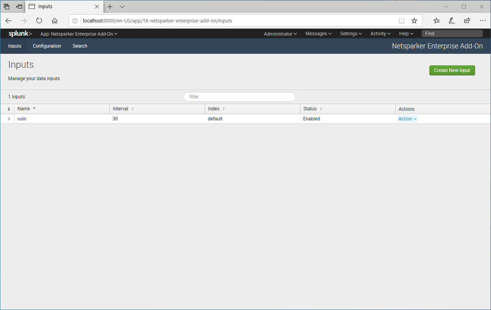Open the App: Netsparker Enterprise Add-On dropdown
Screen dimensions: 491x310
(79, 34)
